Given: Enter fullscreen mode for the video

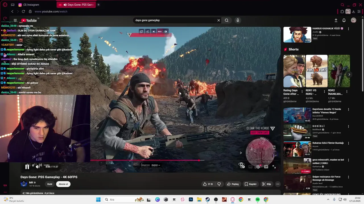Looking at the screenshot, I should pyautogui.click(x=274, y=167).
